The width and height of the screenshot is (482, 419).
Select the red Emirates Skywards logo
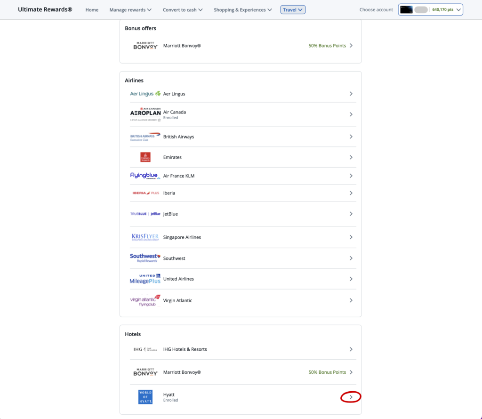[145, 157]
